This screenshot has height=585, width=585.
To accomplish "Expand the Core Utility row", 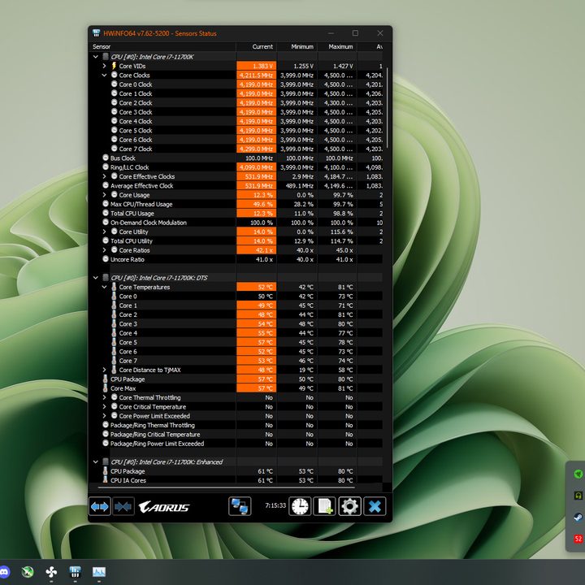I will click(x=105, y=232).
